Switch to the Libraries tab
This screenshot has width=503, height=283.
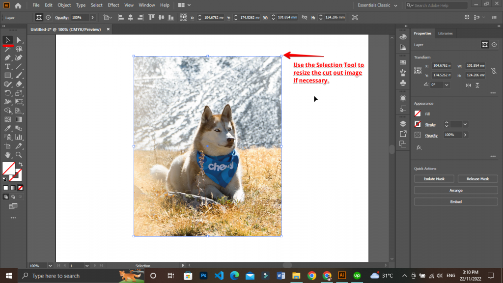click(x=445, y=33)
